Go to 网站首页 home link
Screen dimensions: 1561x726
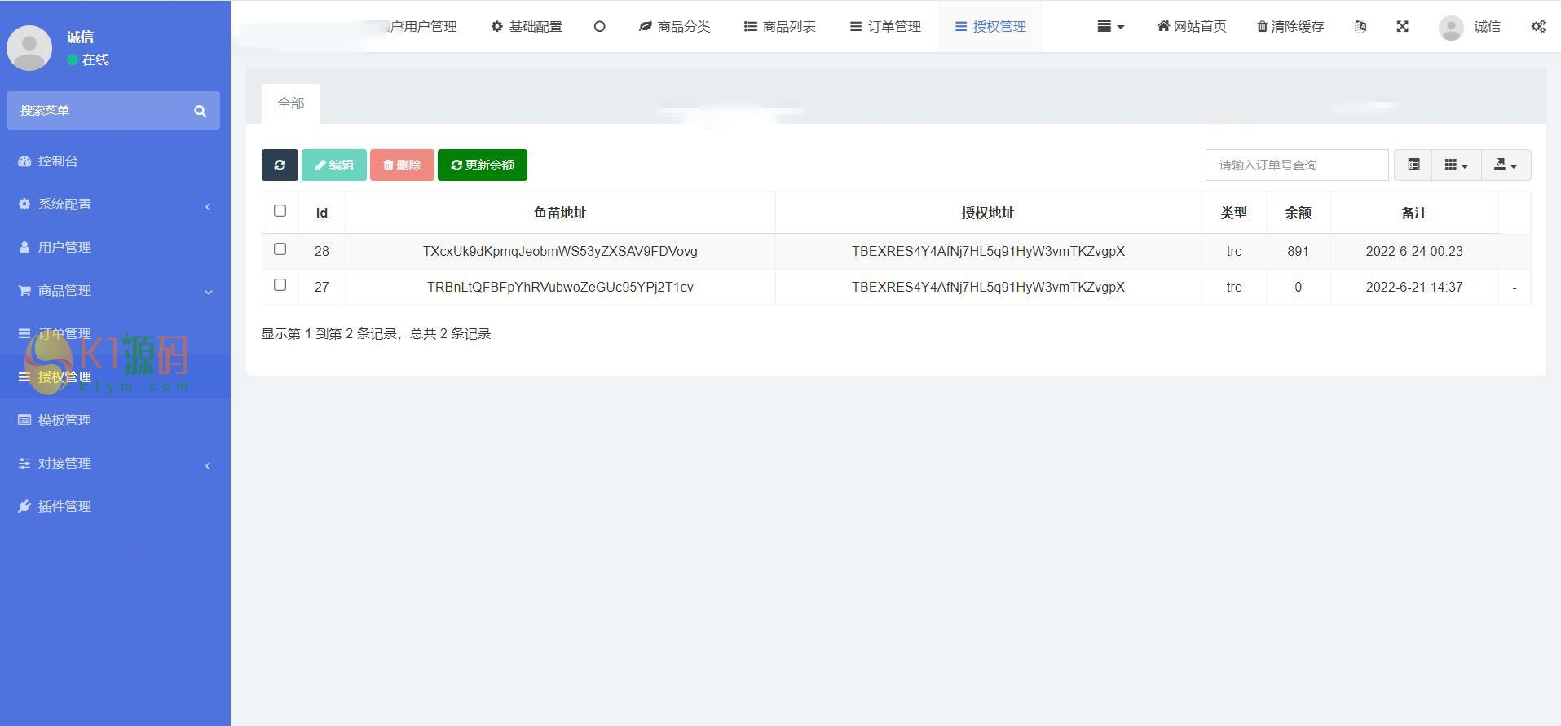point(1192,27)
